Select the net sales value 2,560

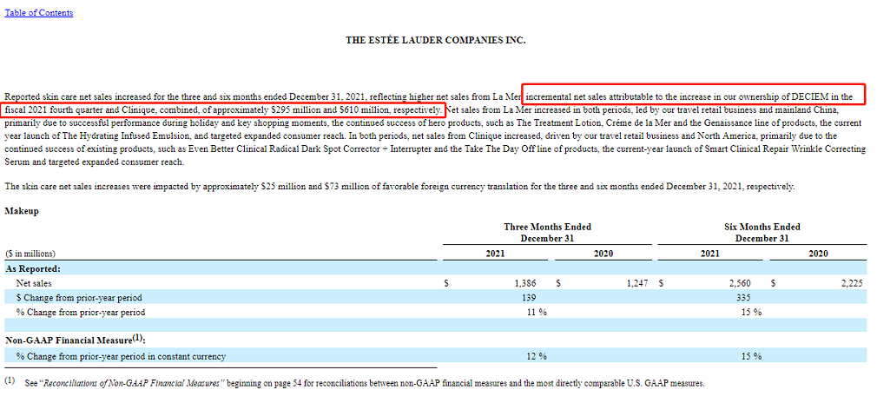740,284
